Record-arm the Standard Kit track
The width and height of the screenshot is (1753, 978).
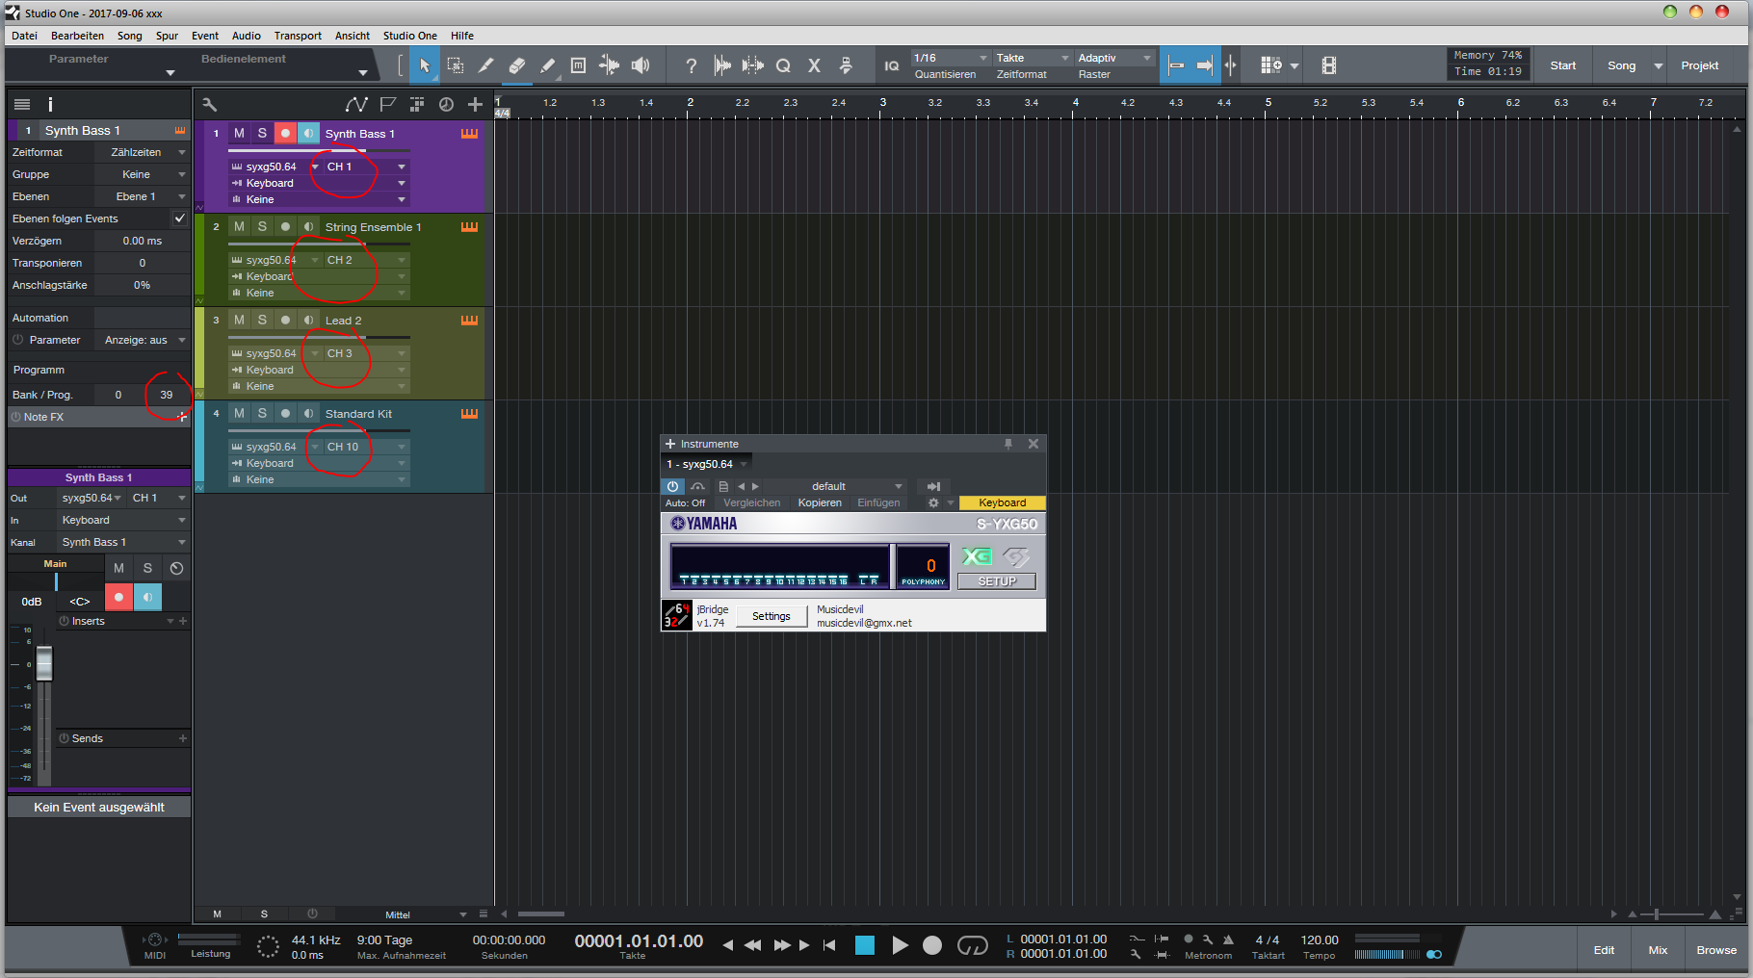(x=285, y=413)
